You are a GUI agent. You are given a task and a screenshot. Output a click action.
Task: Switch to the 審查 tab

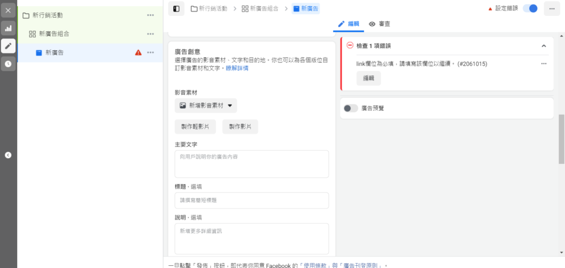[380, 24]
